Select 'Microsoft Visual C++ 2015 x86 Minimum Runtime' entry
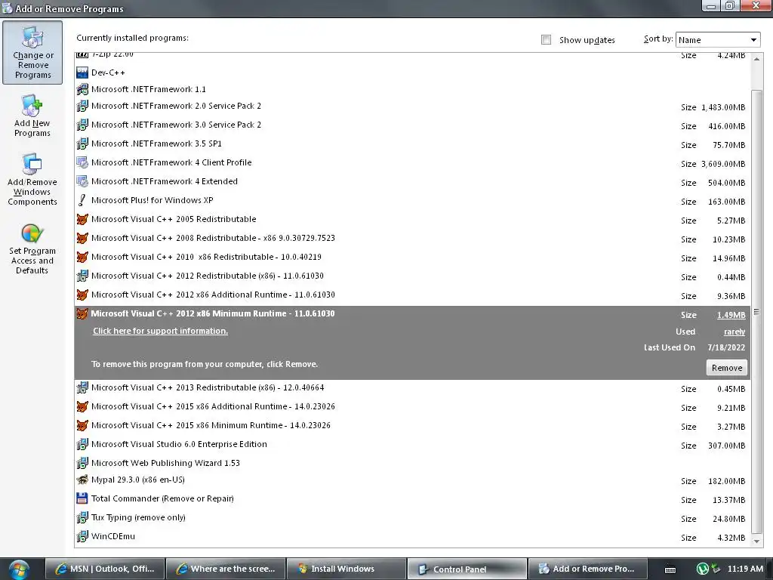The height and width of the screenshot is (580, 773). tap(412, 426)
